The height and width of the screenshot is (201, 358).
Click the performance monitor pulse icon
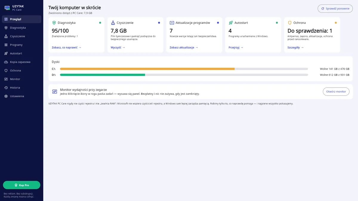[55, 92]
